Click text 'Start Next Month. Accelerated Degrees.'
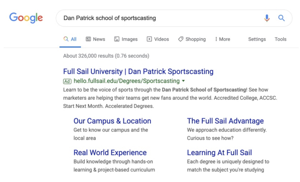 pyautogui.click(x=109, y=106)
